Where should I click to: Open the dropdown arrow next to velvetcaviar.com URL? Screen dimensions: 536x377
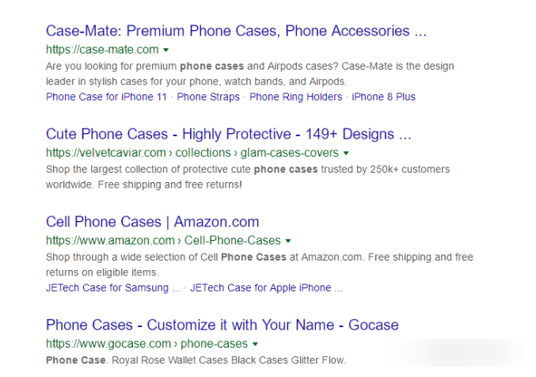[x=346, y=153]
